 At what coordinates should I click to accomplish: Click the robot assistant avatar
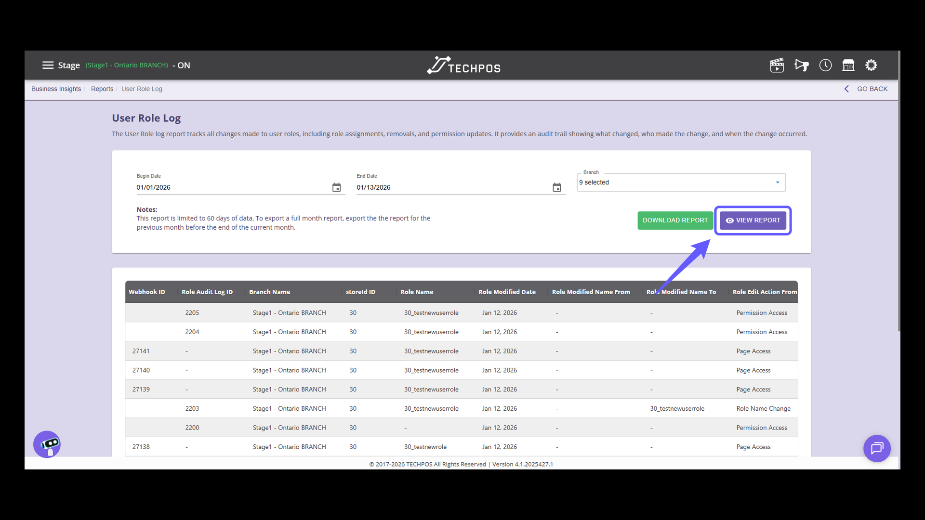click(x=46, y=444)
